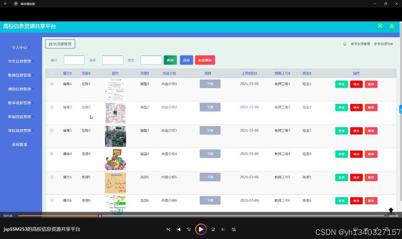
Task: Toggle the repeat icon in player
Action: coord(234,229)
